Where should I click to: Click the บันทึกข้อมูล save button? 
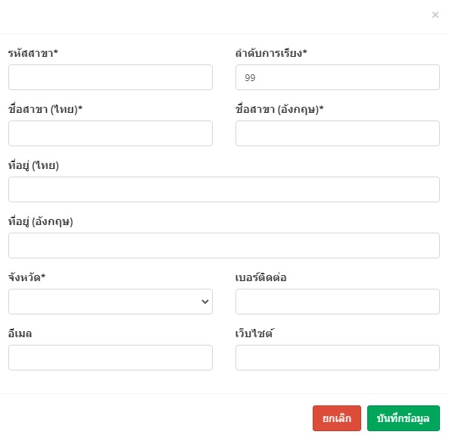[x=403, y=418]
